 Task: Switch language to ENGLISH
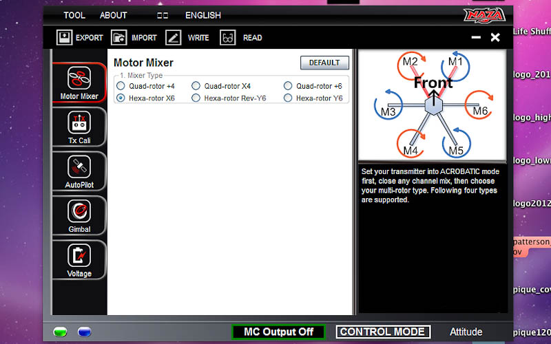click(203, 15)
